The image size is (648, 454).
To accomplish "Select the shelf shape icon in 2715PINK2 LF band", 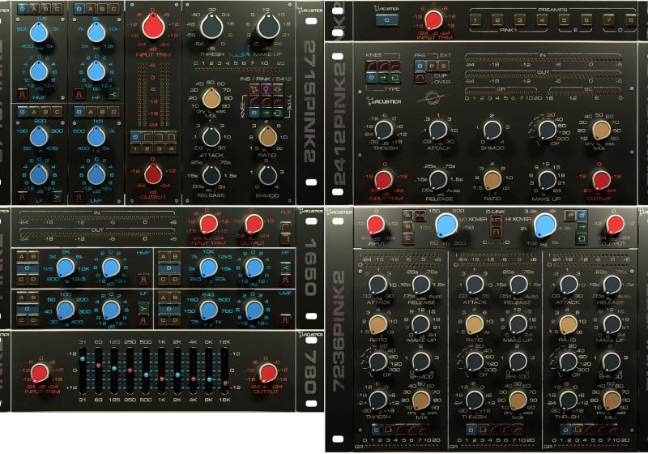I will click(57, 197).
